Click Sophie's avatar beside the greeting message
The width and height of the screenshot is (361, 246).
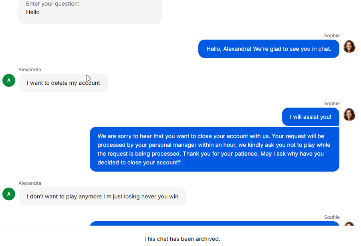tap(349, 46)
